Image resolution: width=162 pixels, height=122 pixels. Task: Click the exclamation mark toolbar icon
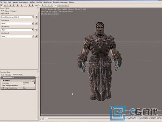[x=21, y=5]
